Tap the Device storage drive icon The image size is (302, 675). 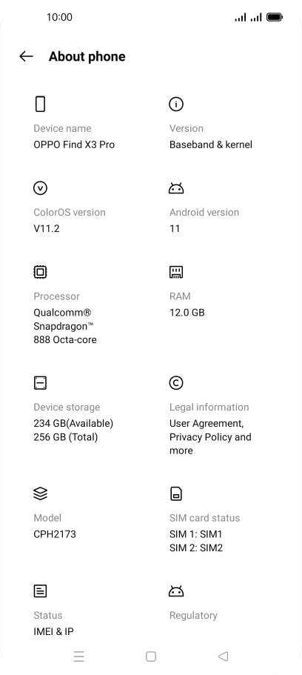point(40,383)
